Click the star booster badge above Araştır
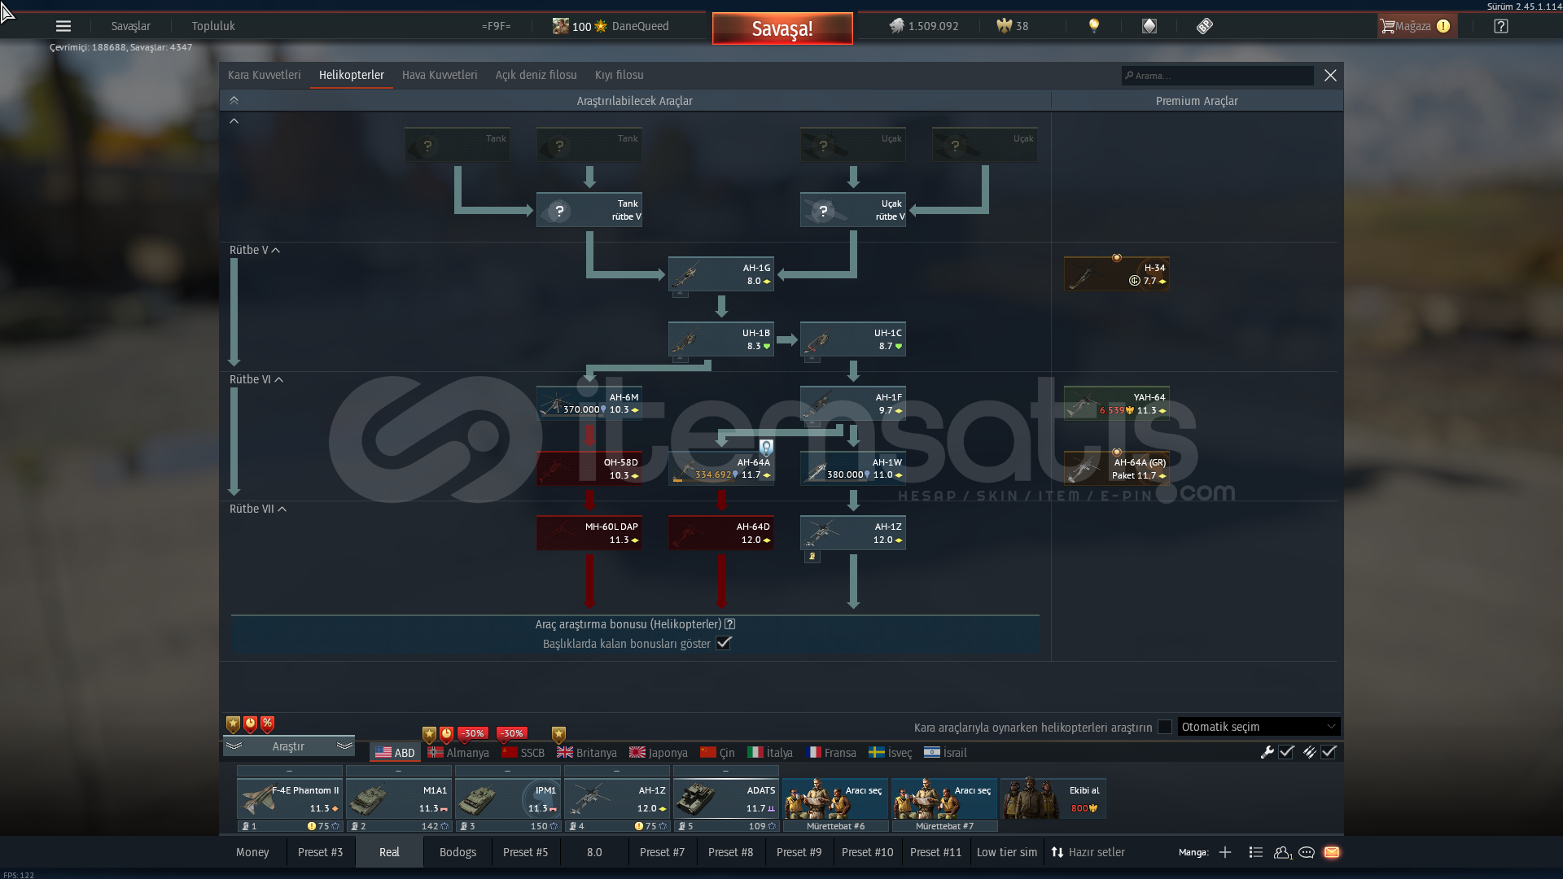1563x879 pixels. (x=233, y=724)
